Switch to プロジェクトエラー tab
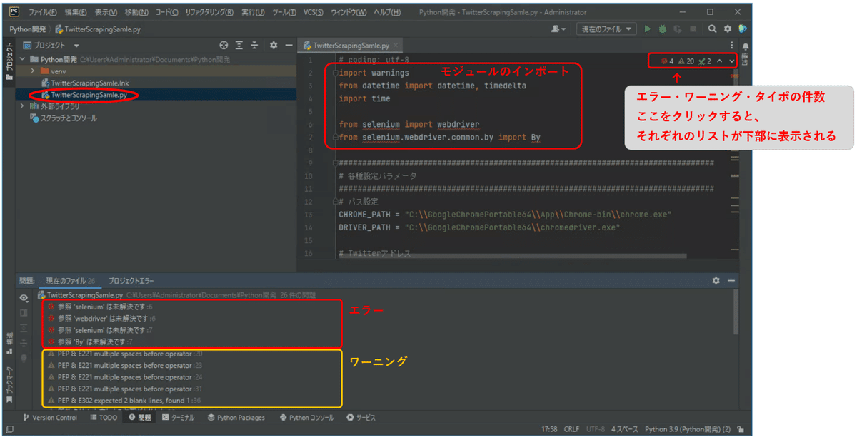This screenshot has height=437, width=857. point(131,281)
